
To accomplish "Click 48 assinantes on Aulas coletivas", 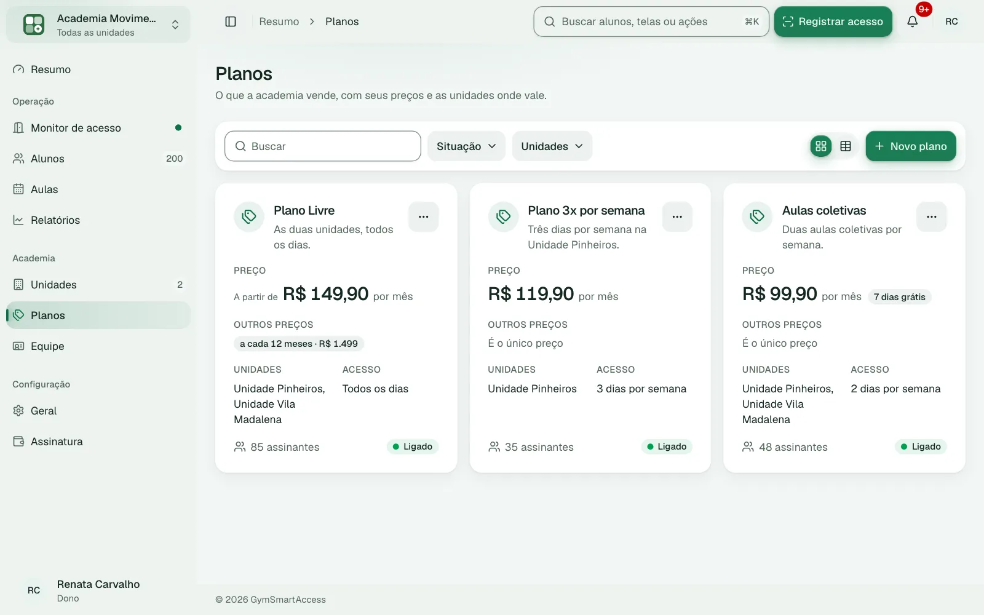I will coord(785,447).
